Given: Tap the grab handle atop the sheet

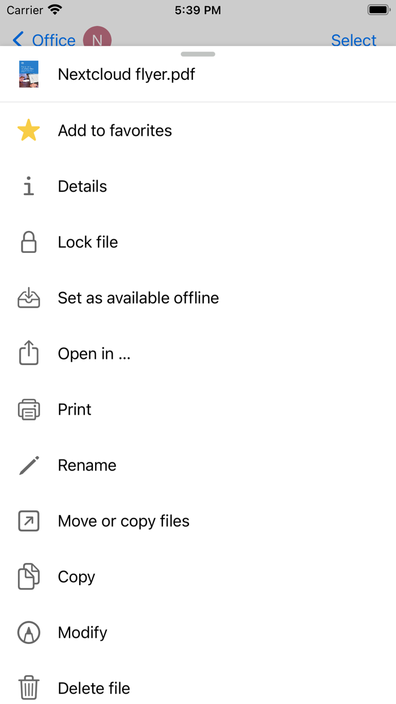Looking at the screenshot, I should point(197,54).
